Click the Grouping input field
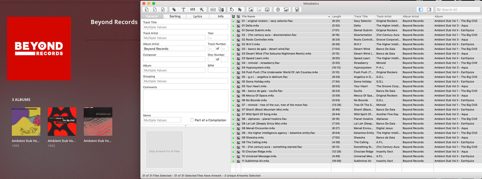The image size is (482, 179). coord(185,81)
